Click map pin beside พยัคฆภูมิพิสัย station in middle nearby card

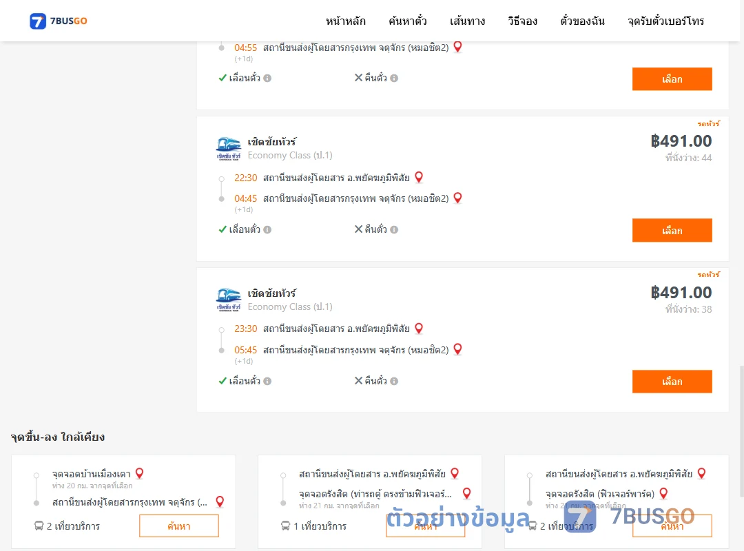tap(455, 473)
